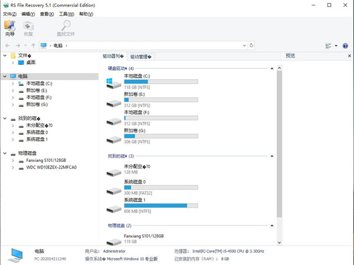The height and width of the screenshot is (265, 354).
Task: Expand the 桌面 tree node
Action: pos(13,62)
